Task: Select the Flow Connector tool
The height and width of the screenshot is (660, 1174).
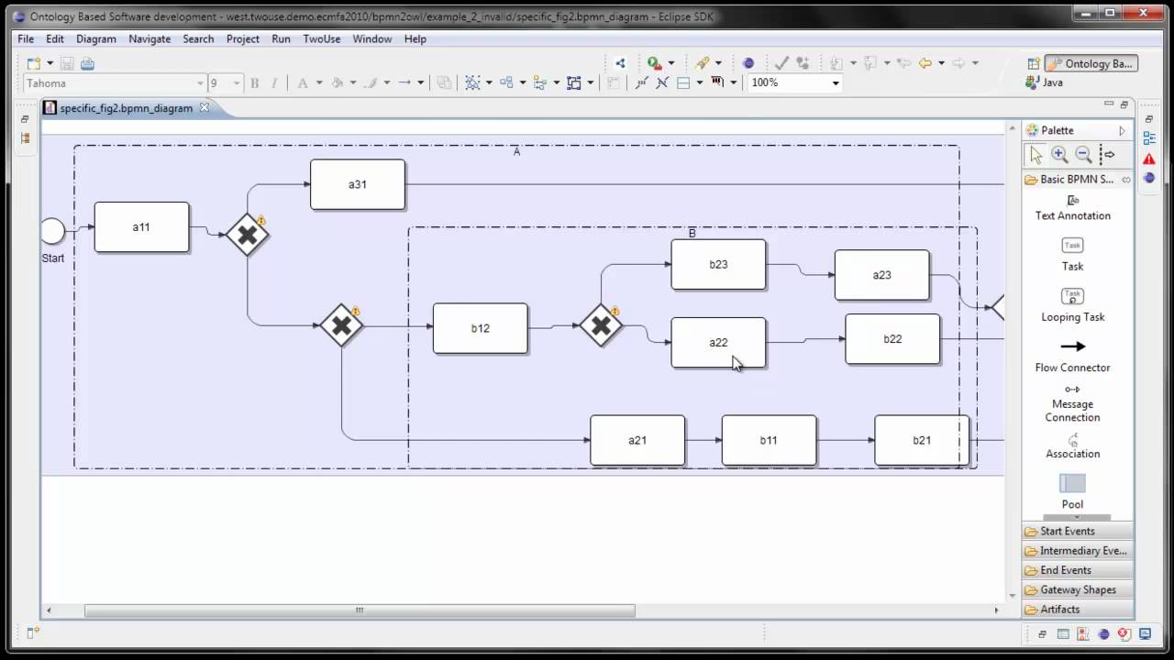Action: [1072, 357]
